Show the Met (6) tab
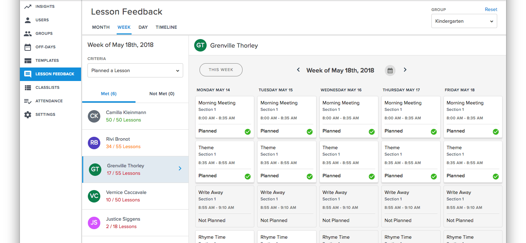This screenshot has width=526, height=243. [x=109, y=94]
